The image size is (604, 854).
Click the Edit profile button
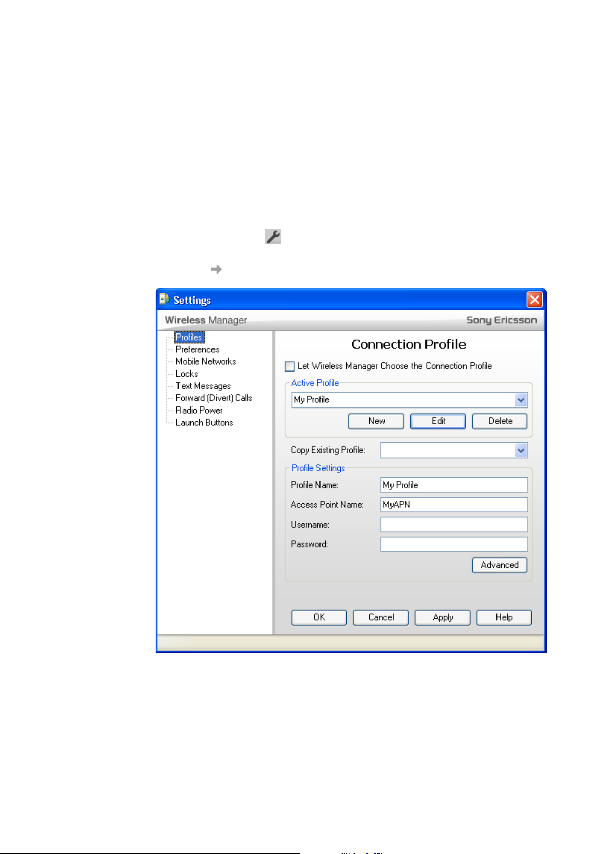[x=438, y=421]
